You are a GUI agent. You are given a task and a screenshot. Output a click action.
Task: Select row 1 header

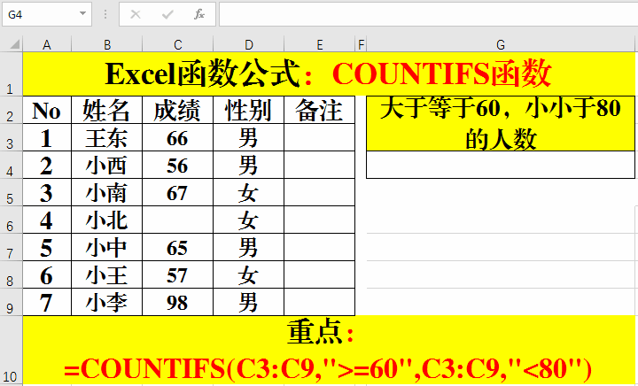coord(11,74)
